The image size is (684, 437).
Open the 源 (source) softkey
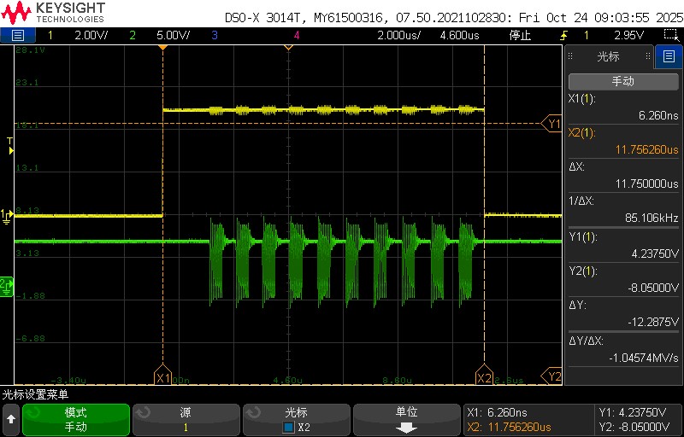(186, 419)
